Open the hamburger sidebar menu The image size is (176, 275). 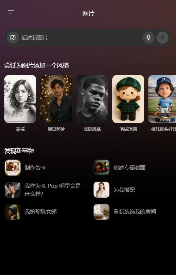point(11,12)
